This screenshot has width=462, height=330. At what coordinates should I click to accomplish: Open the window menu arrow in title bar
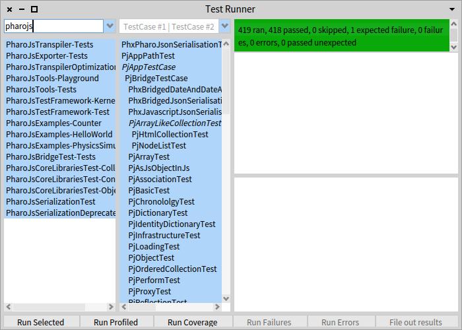[452, 9]
